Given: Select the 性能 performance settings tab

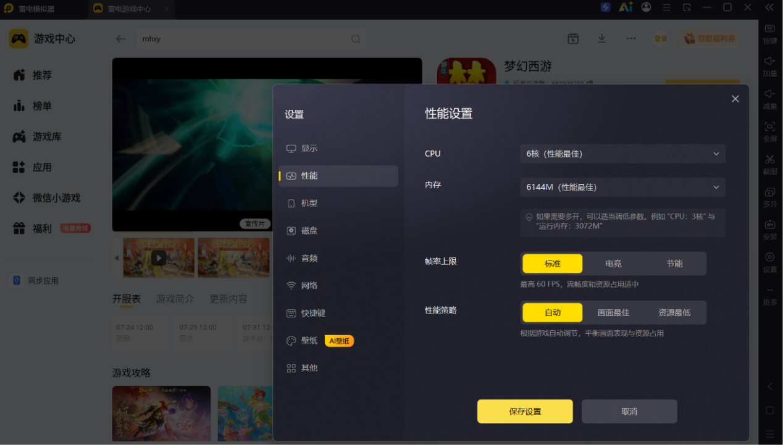Looking at the screenshot, I should (x=338, y=176).
